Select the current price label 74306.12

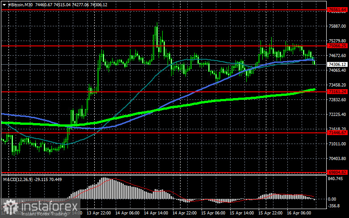click(337, 64)
